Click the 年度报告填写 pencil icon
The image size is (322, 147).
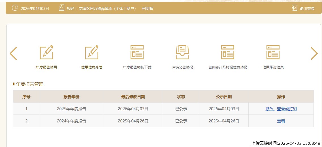pos(46,52)
